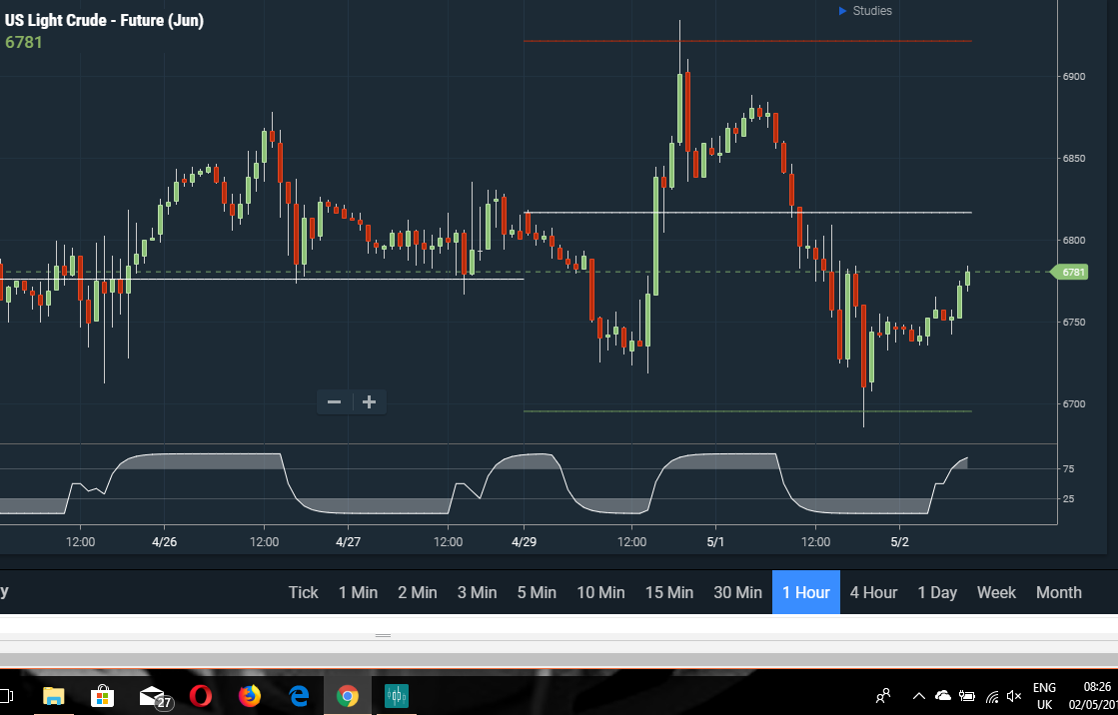Switch to Chrome in taskbar

pos(348,696)
